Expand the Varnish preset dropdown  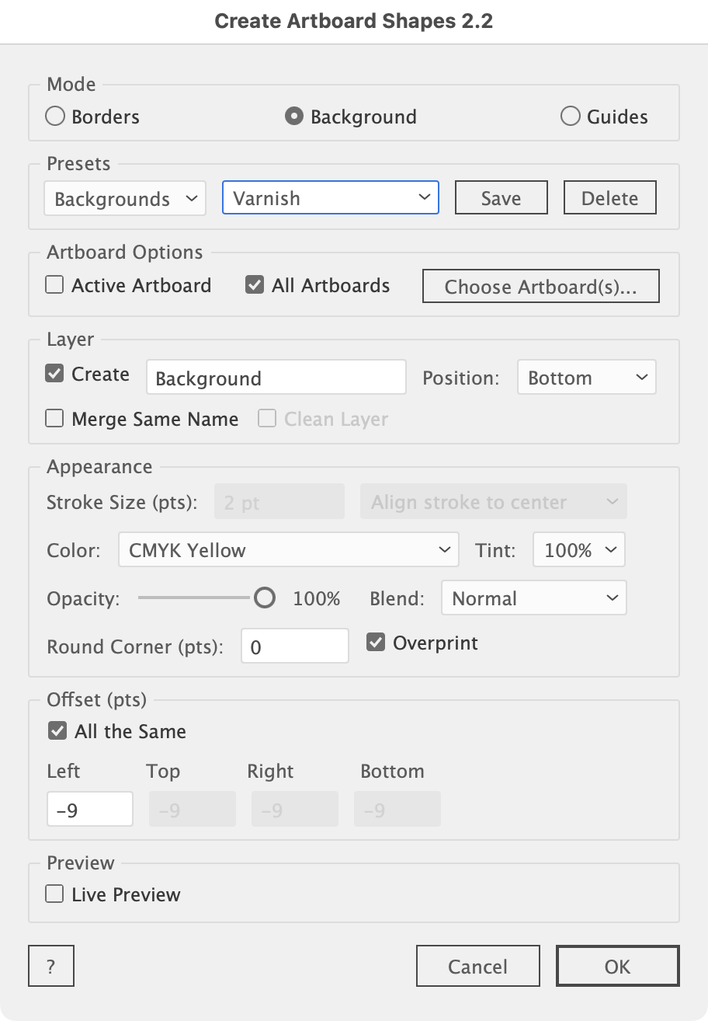click(331, 198)
